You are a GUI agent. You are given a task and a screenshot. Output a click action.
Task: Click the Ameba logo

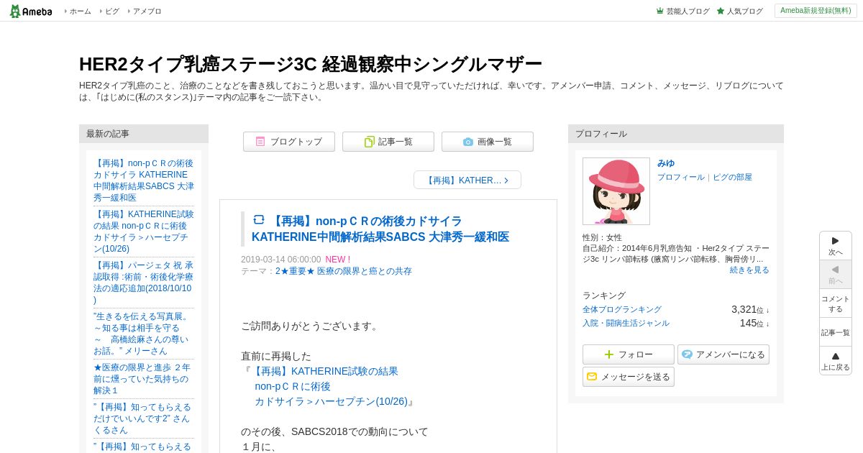tap(30, 11)
